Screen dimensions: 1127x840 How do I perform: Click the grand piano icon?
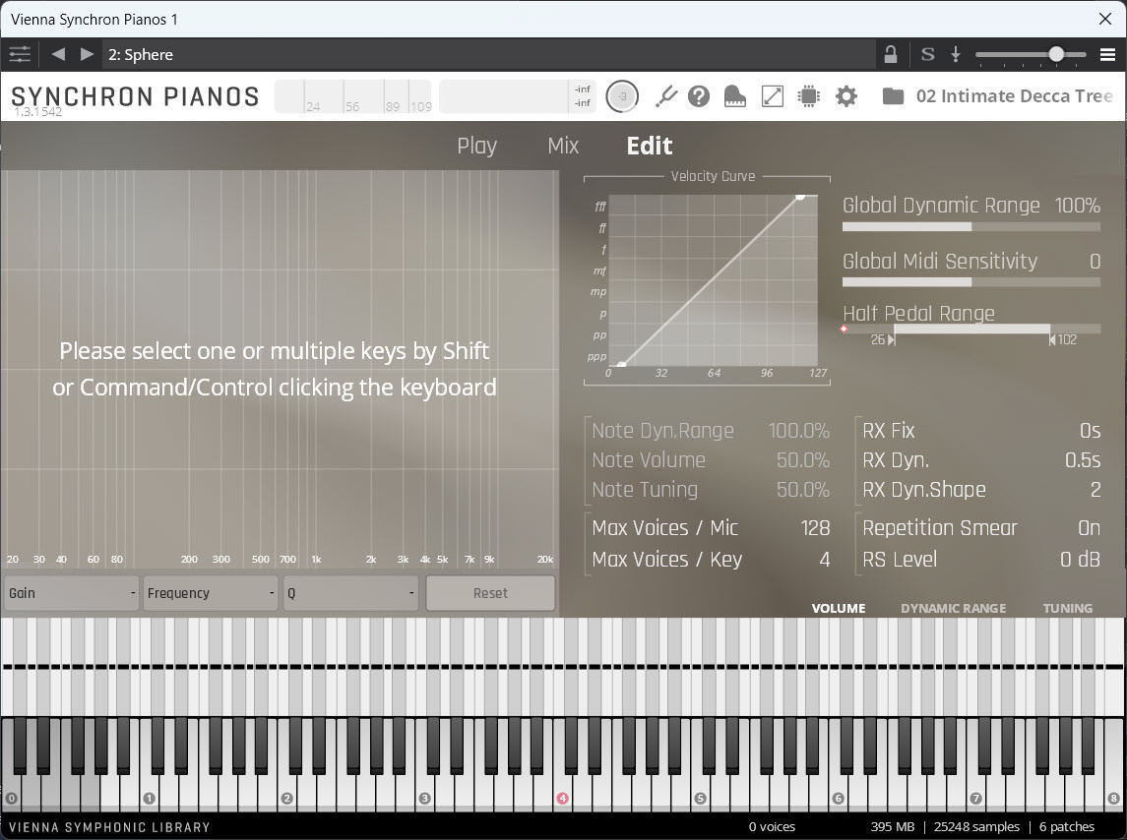pyautogui.click(x=734, y=96)
